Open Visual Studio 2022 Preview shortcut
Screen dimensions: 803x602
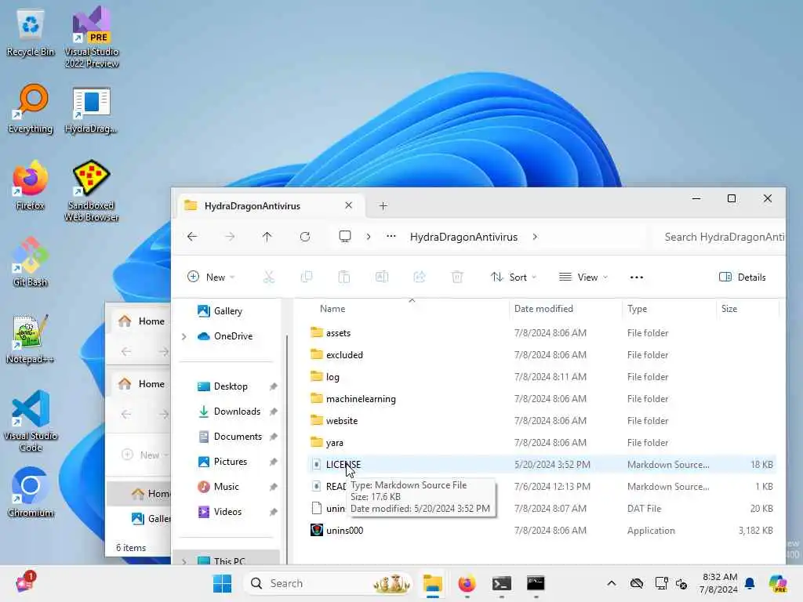pos(92,38)
